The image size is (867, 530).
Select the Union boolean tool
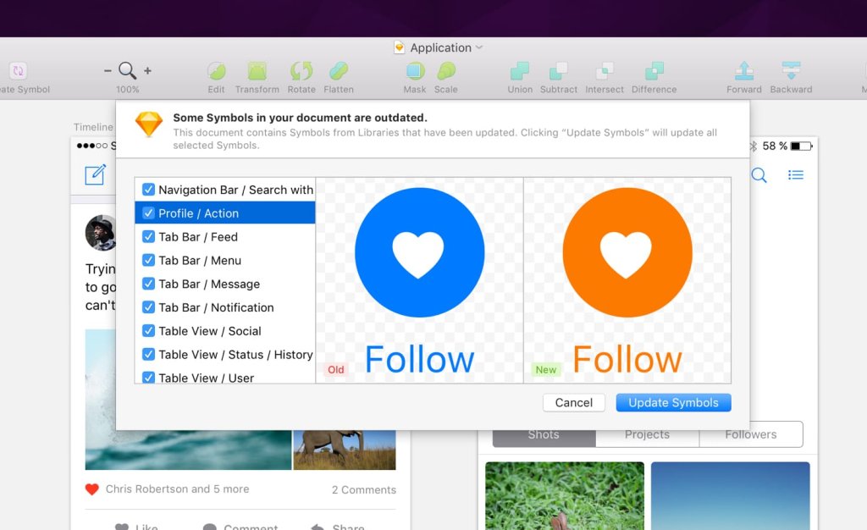pyautogui.click(x=519, y=71)
